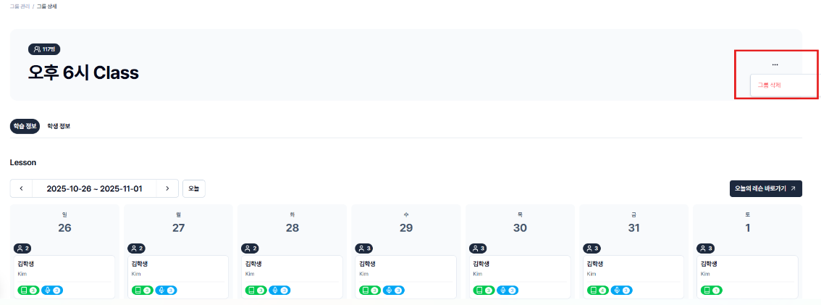Click green book badge on day 26
Screen dimensions: 821x305
pos(28,290)
